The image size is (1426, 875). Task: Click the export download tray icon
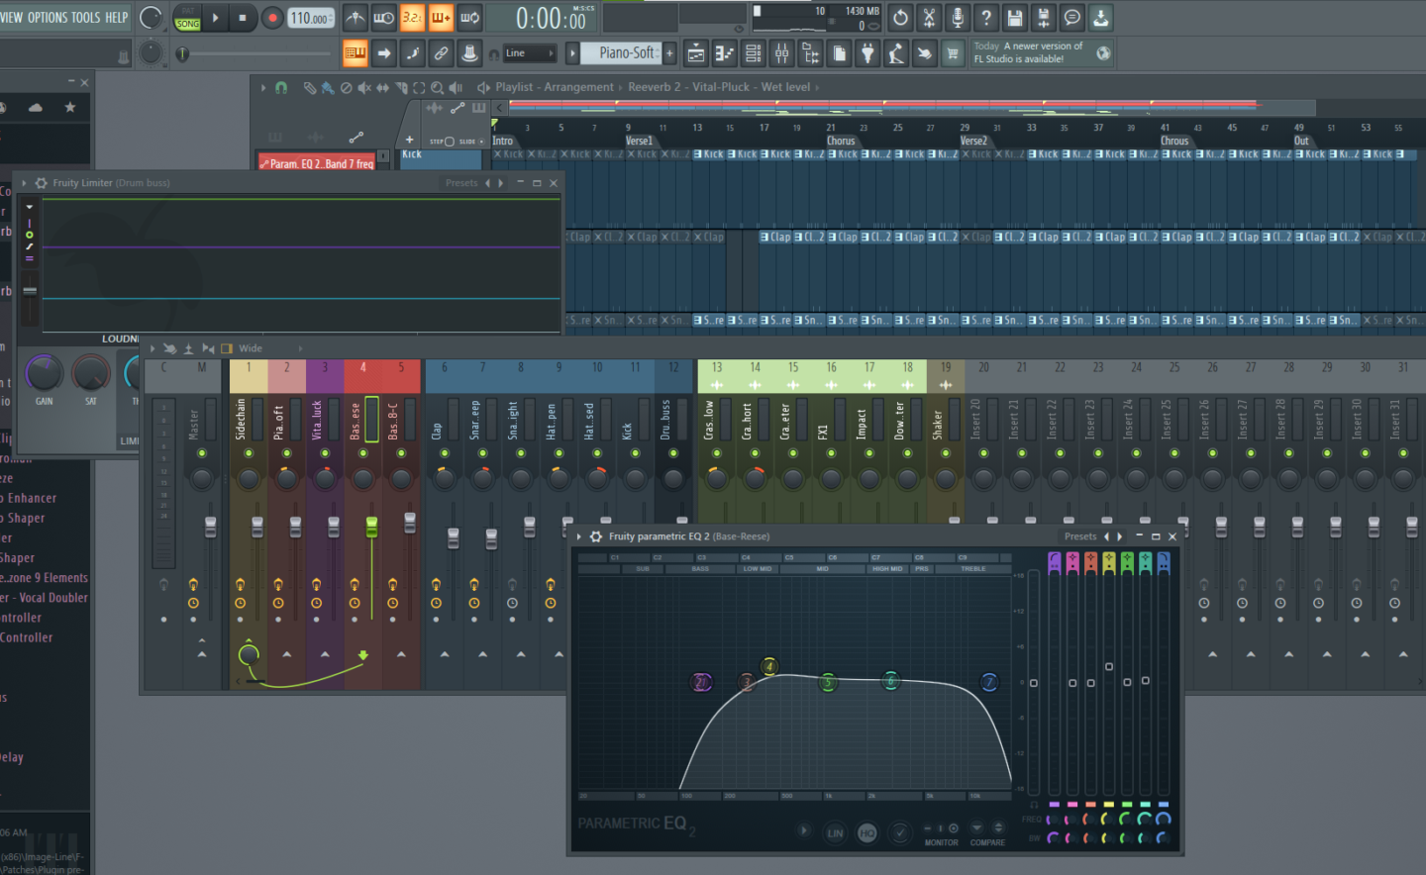coord(1101,18)
